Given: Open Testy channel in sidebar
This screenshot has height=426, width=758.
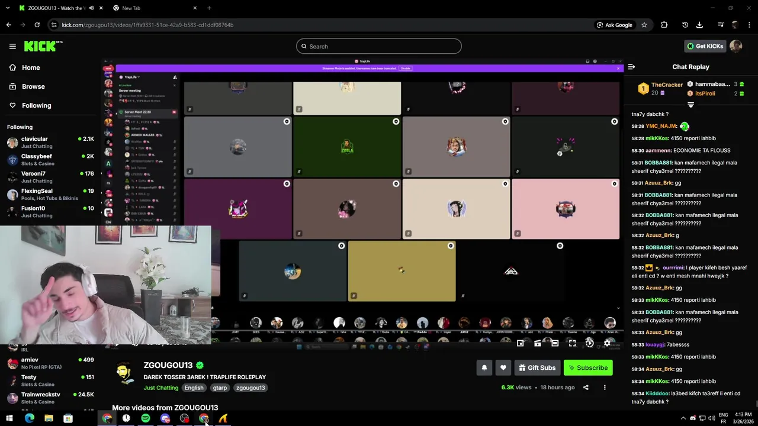Looking at the screenshot, I should (x=50, y=380).
